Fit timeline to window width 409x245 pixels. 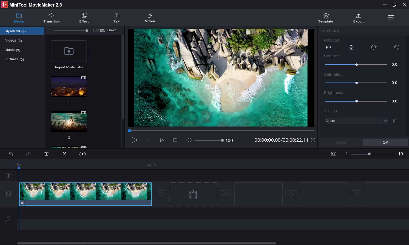(x=333, y=154)
